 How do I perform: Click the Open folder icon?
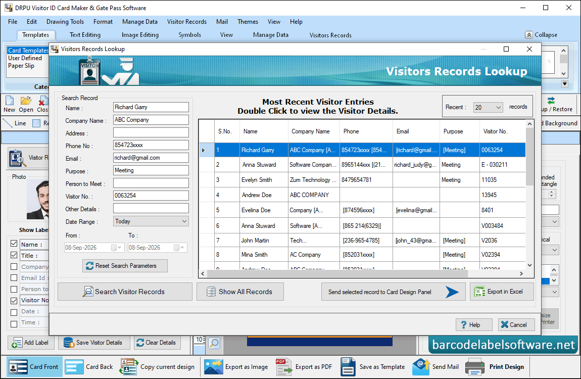coord(26,101)
